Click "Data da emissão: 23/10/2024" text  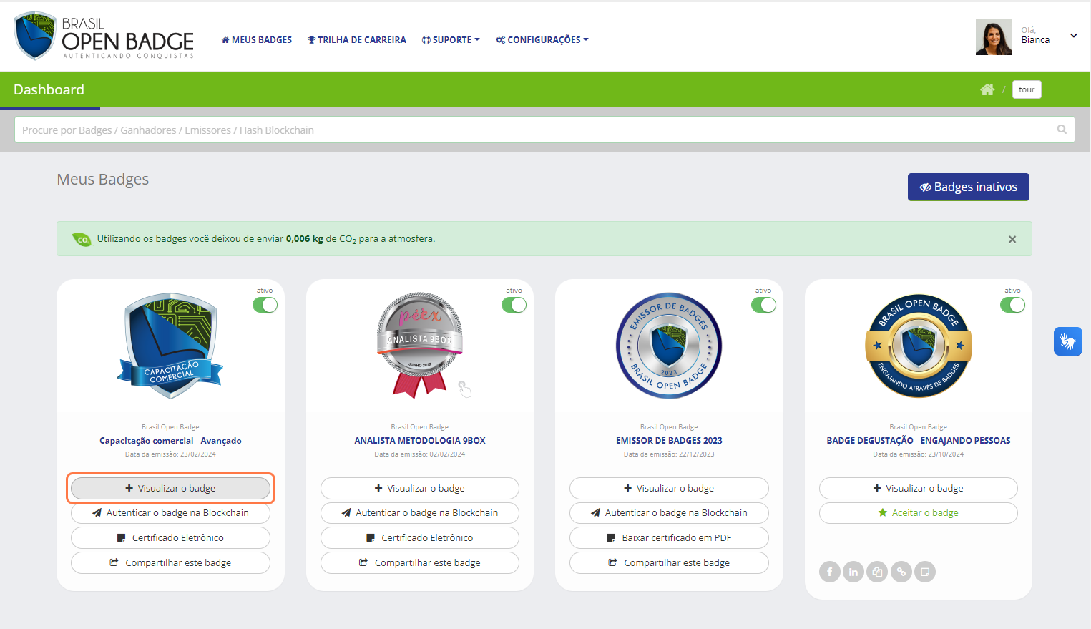pos(919,454)
